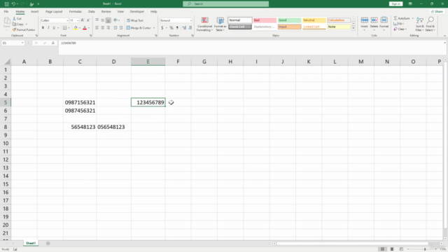This screenshot has width=448, height=252.
Task: Open the Name Box dropdown arrow
Action: pyautogui.click(x=22, y=43)
